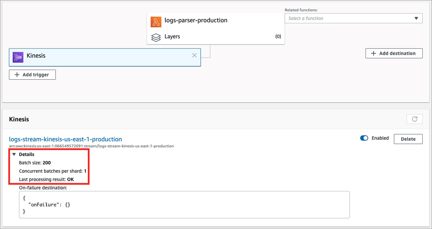Remove the Kinesis trigger with the X
This screenshot has height=229, width=432.
click(x=194, y=55)
